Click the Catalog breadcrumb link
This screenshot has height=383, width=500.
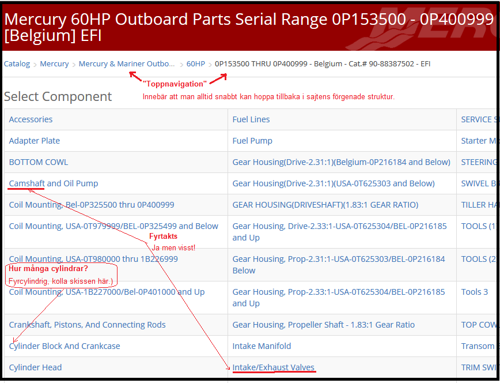[17, 64]
